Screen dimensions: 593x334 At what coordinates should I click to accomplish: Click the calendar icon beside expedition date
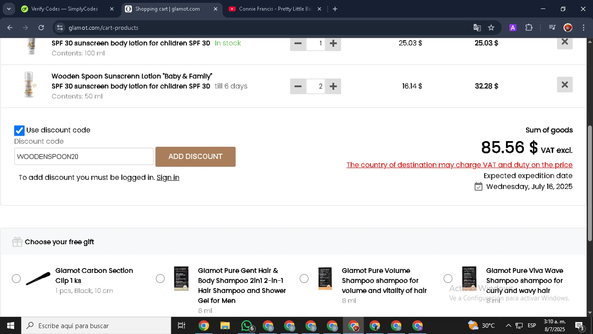(478, 187)
